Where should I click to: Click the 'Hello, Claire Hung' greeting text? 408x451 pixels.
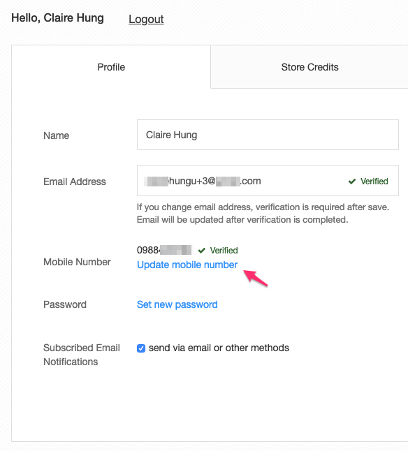(57, 18)
